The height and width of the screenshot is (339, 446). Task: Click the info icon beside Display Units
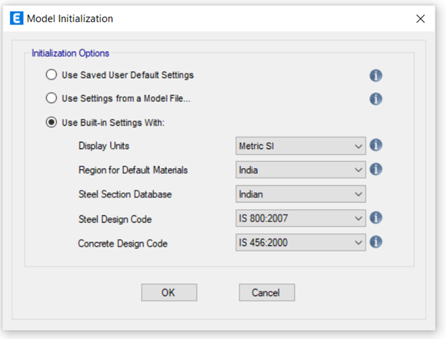pos(376,146)
